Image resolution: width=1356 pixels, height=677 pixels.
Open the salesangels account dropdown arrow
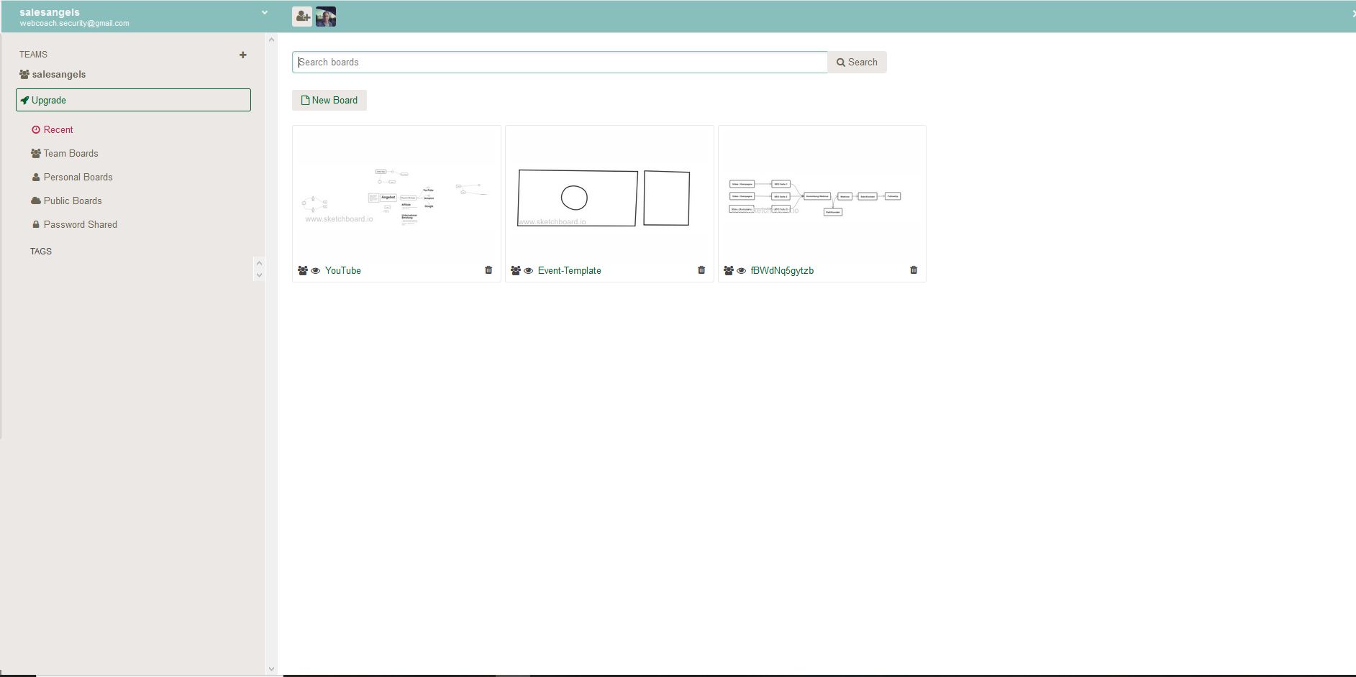pos(265,12)
